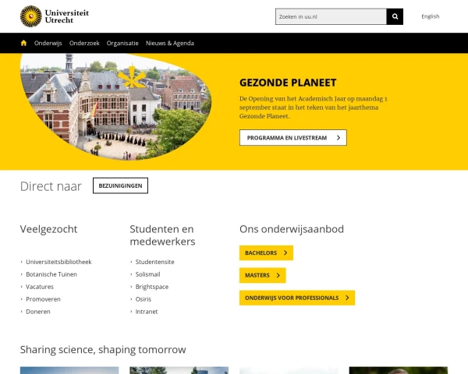468x374 pixels.
Task: Click the Masters button
Action: tap(262, 275)
